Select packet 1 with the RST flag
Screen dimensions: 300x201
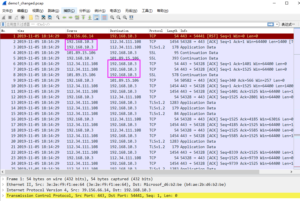point(147,36)
